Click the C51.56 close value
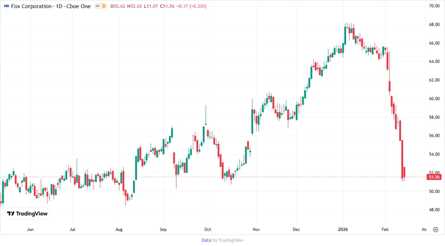This screenshot has height=246, width=445. tap(167, 6)
